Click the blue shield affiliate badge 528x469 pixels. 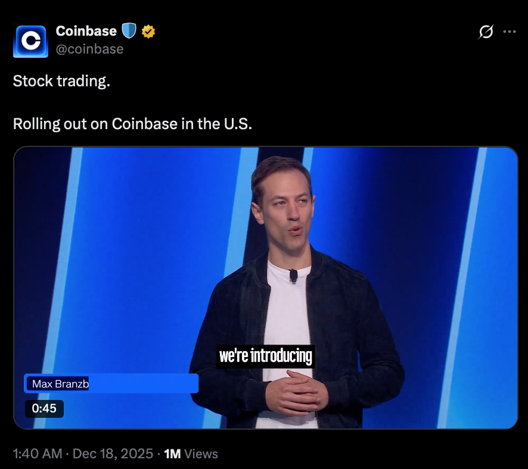coord(129,31)
